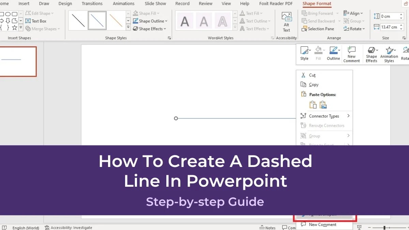The width and height of the screenshot is (409, 230).
Task: Choose the Picture paste option
Action: click(323, 105)
